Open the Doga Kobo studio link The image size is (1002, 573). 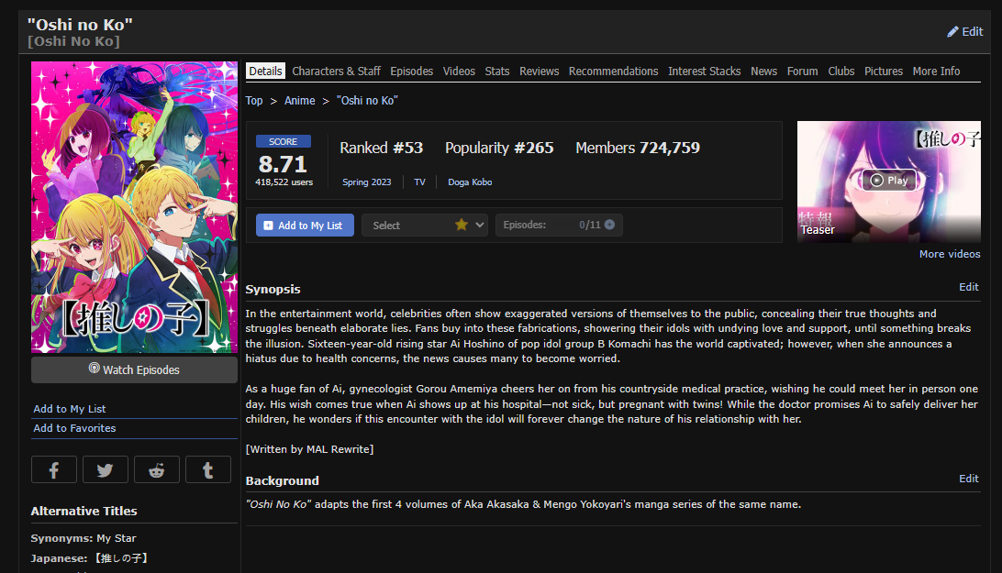pos(470,182)
